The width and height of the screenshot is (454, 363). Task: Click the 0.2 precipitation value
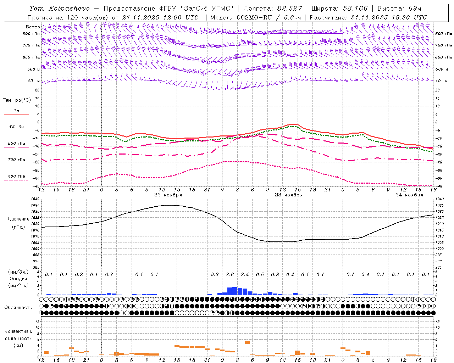coord(79,275)
